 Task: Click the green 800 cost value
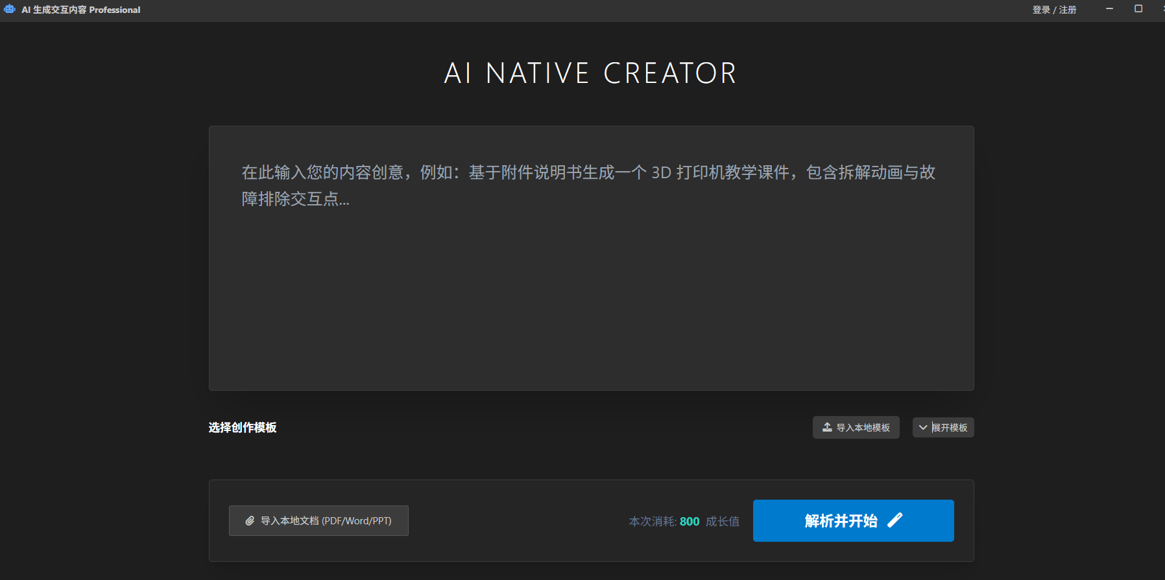[x=690, y=522]
